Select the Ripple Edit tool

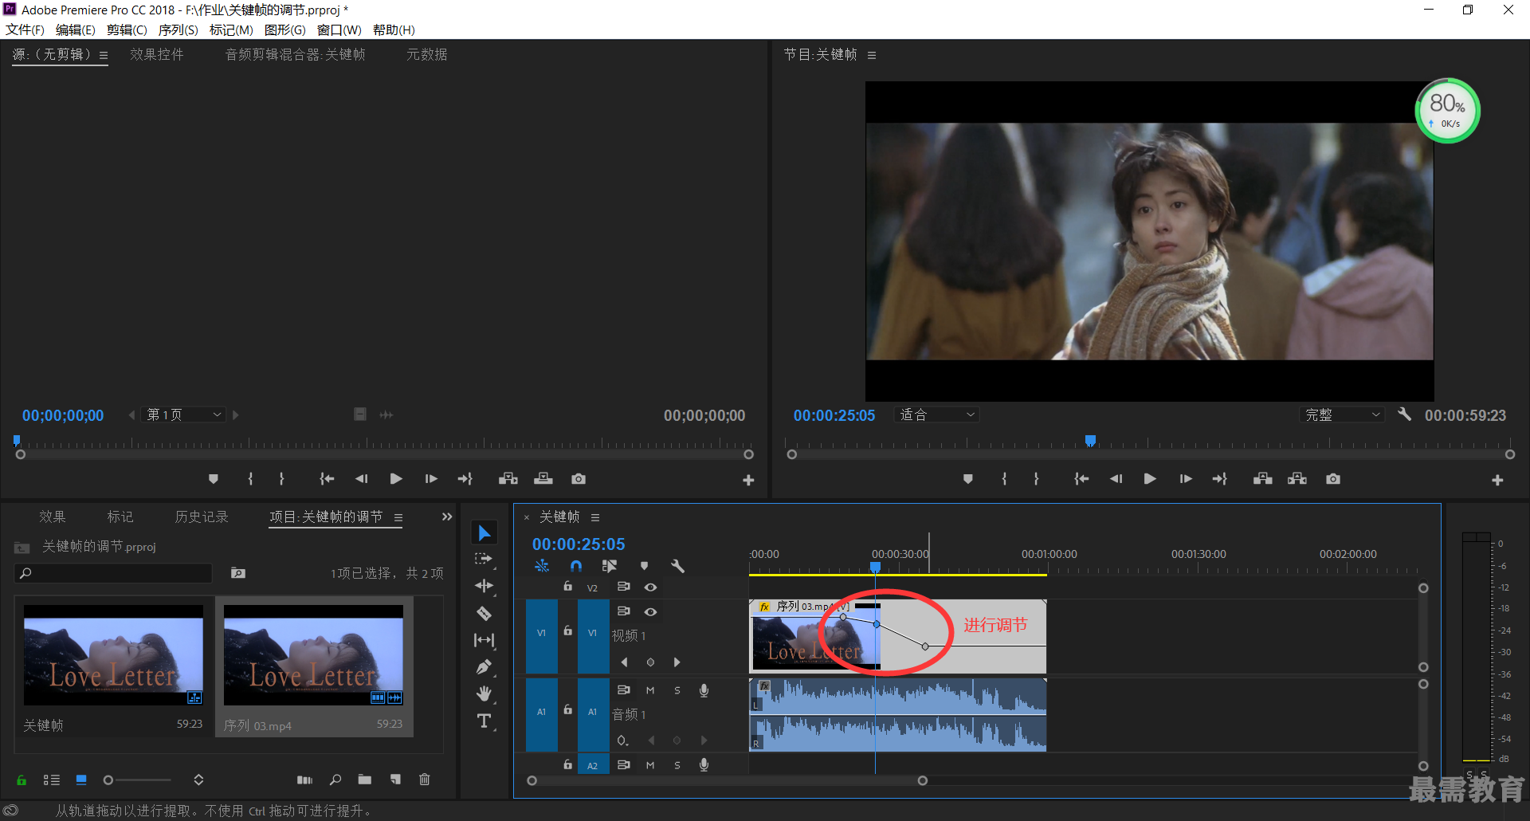tap(484, 586)
